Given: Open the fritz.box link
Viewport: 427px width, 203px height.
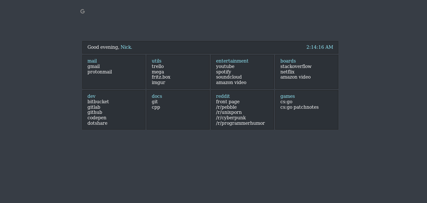Looking at the screenshot, I should point(161,77).
